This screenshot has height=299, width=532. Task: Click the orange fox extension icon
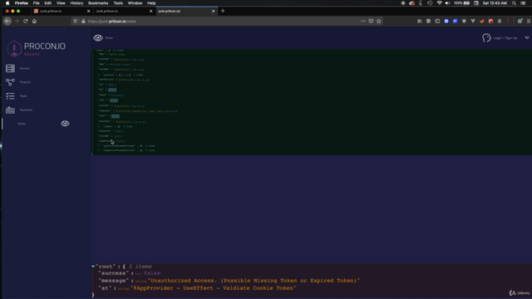[482, 21]
